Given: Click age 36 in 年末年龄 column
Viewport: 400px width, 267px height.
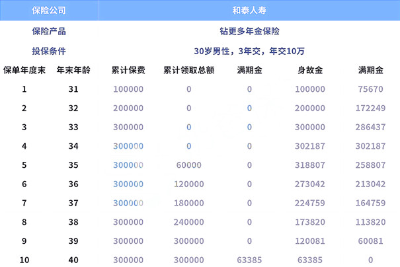Looking at the screenshot, I should point(73,184).
